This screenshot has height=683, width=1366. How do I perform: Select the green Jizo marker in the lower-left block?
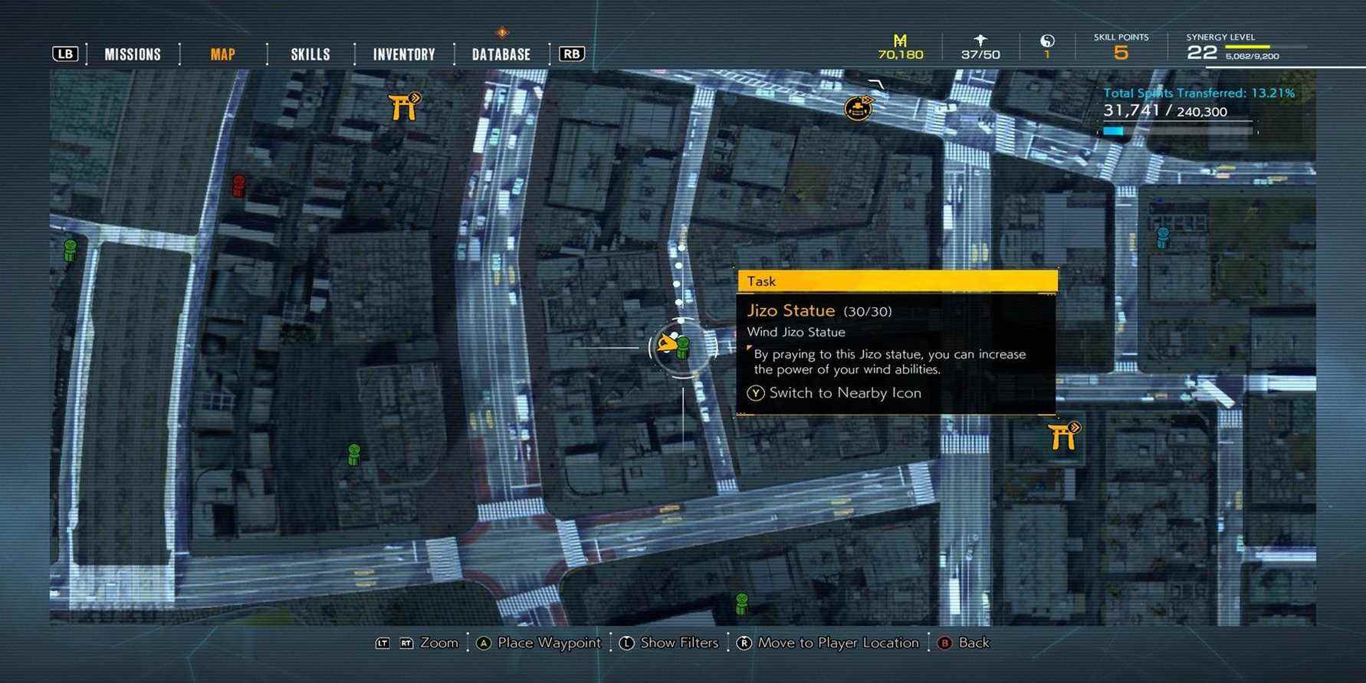pos(353,454)
